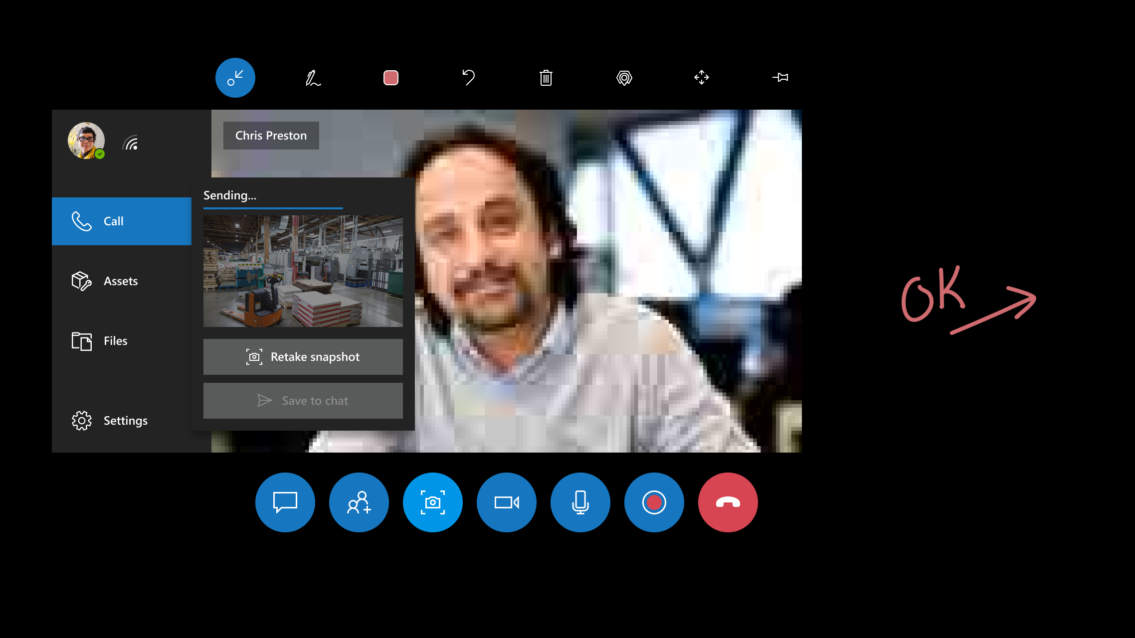Viewport: 1135px width, 638px height.
Task: Click the move/pan tool icon
Action: pos(701,78)
